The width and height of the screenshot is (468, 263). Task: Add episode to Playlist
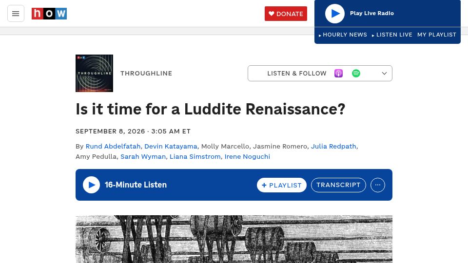281,185
